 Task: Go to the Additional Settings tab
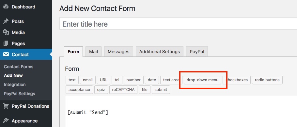pyautogui.click(x=160, y=52)
